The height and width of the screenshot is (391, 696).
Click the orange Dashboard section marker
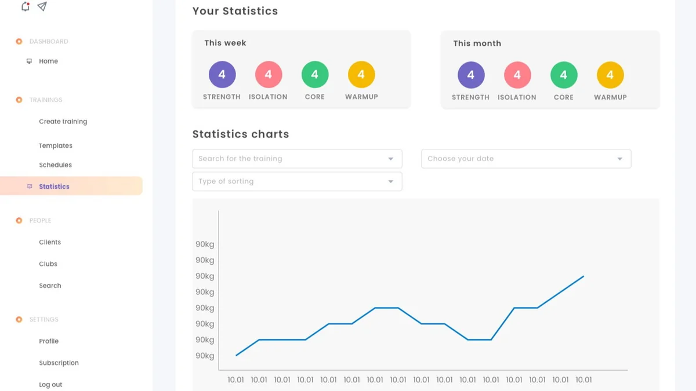pyautogui.click(x=19, y=41)
